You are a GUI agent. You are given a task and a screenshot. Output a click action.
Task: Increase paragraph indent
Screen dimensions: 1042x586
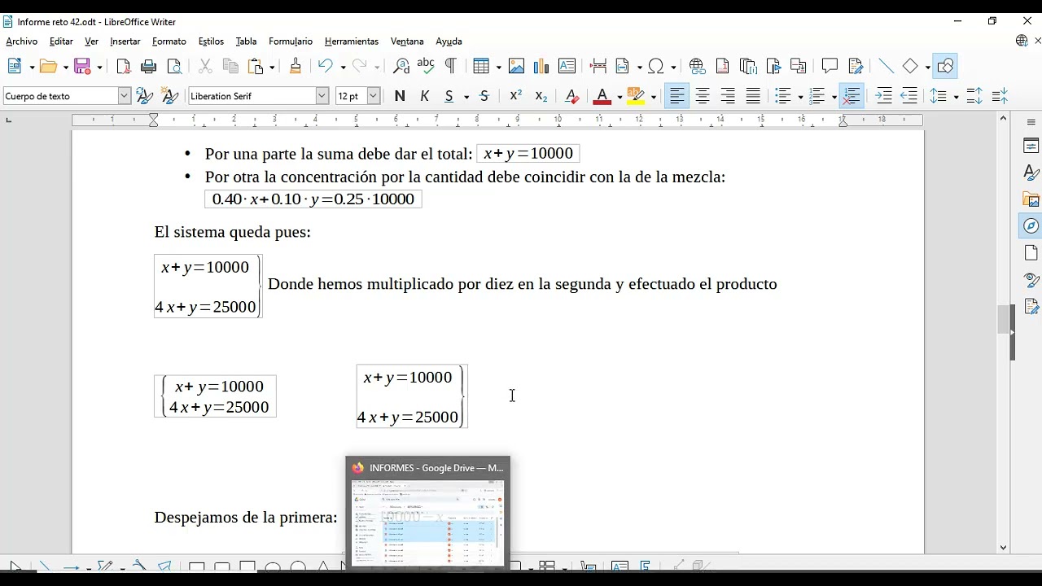pos(883,96)
